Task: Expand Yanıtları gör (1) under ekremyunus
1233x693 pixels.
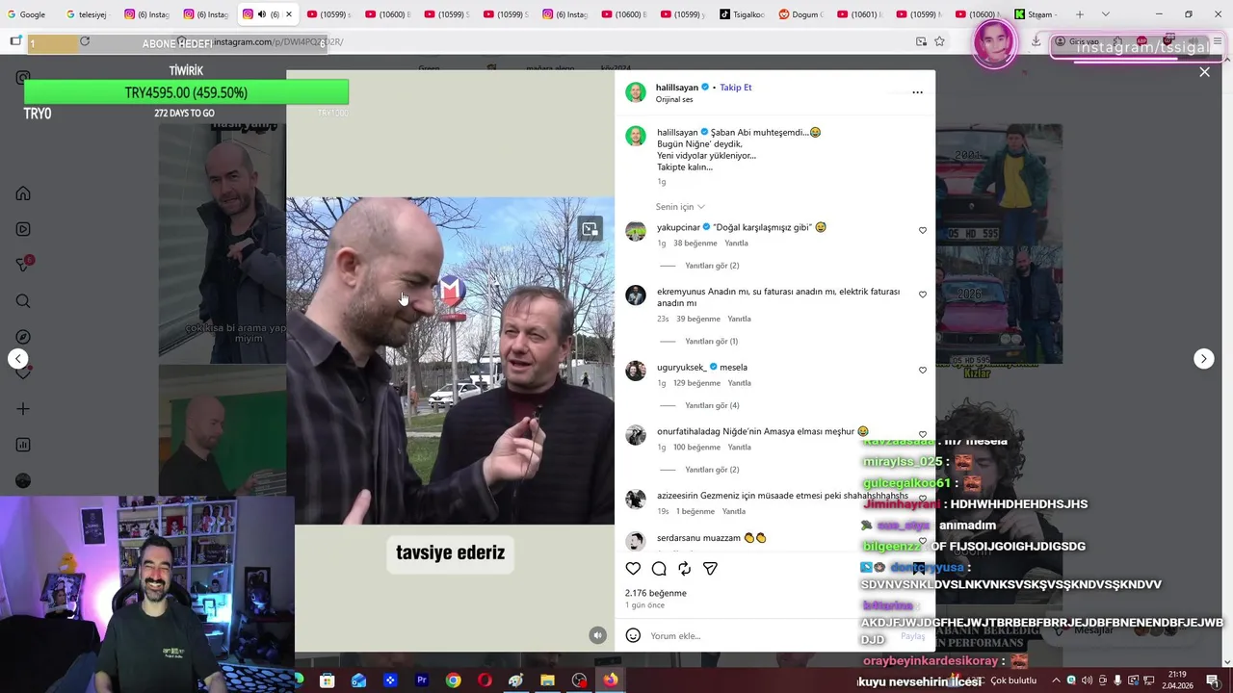Action: click(712, 342)
